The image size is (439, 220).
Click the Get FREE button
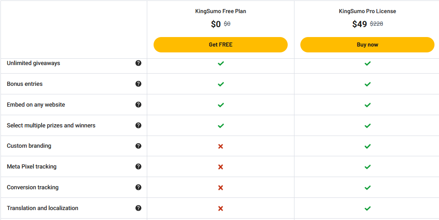pyautogui.click(x=221, y=45)
